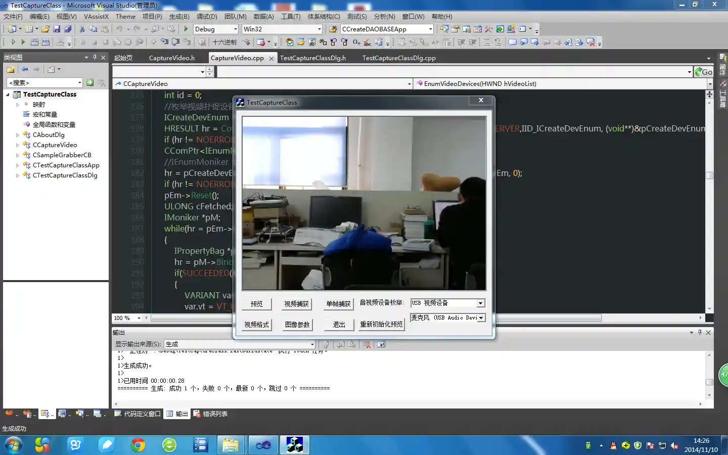
Task: Toggle pin on the class view panel
Action: click(x=95, y=58)
